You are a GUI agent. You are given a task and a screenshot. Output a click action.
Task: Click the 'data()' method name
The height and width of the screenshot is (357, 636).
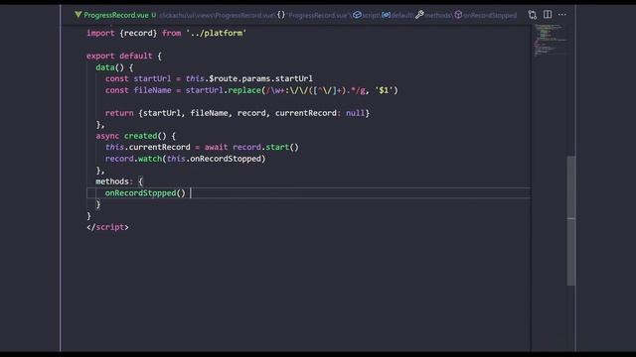[109, 67]
